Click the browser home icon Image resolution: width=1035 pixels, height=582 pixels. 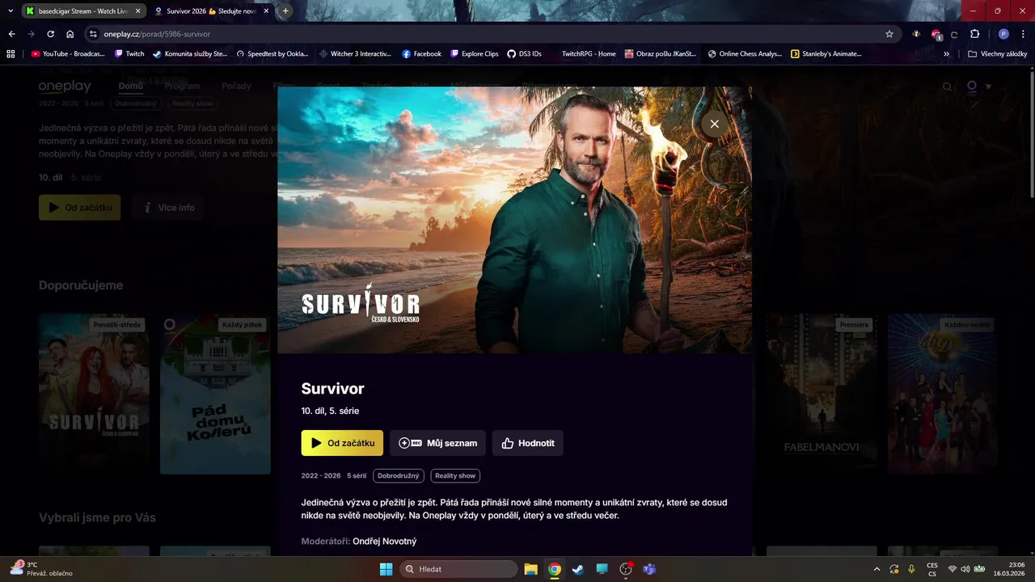pyautogui.click(x=70, y=34)
